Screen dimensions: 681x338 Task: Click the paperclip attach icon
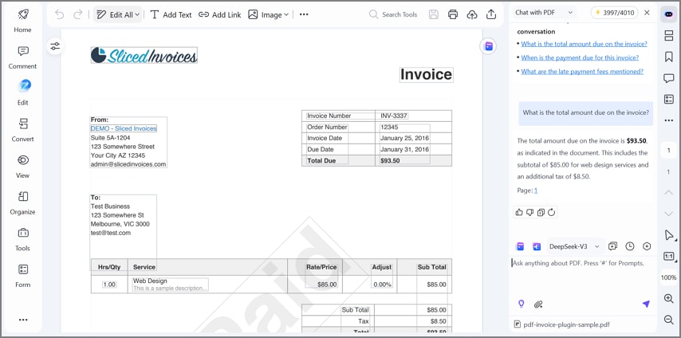538,304
